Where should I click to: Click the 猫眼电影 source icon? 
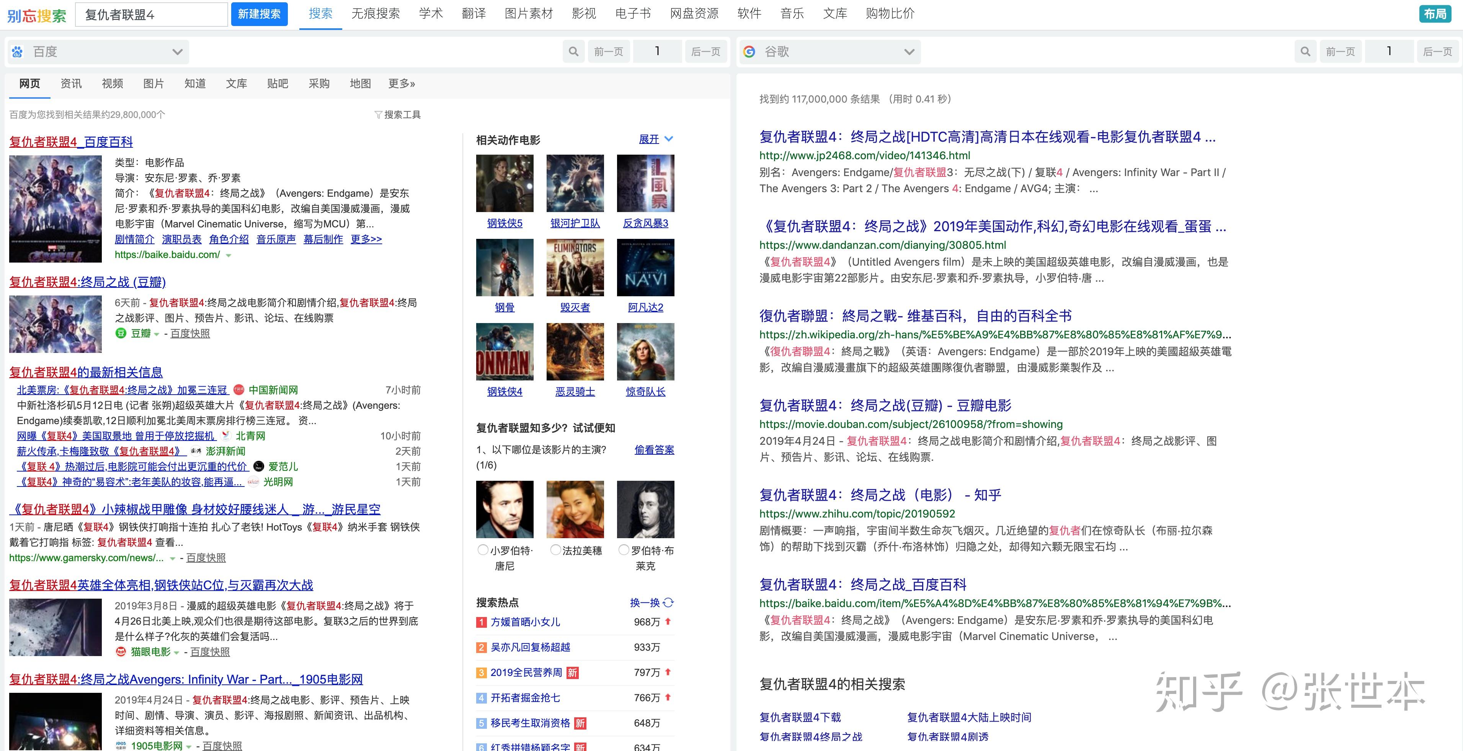121,651
